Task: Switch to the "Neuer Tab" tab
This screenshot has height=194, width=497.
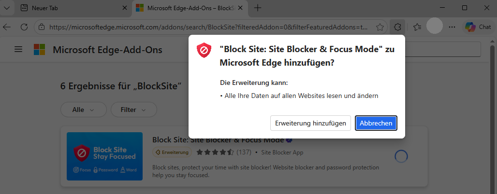Action: pos(73,8)
